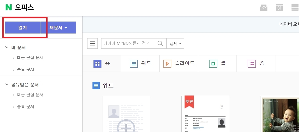The height and width of the screenshot is (132, 299).
Task: Switch to the 워드 tab
Action: point(140,64)
